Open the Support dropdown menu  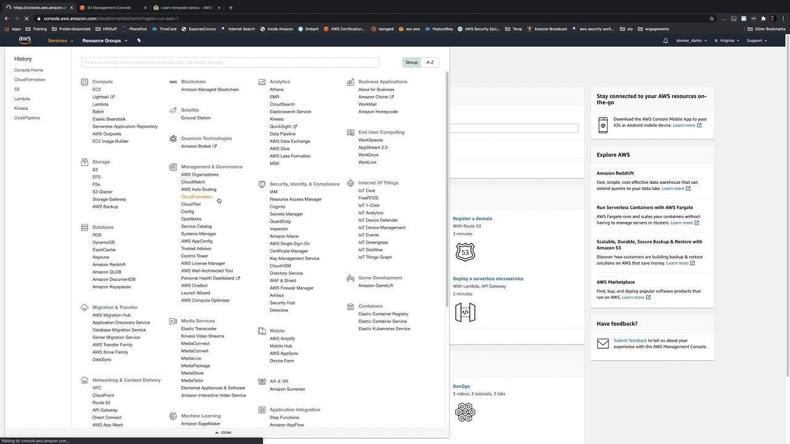point(757,41)
